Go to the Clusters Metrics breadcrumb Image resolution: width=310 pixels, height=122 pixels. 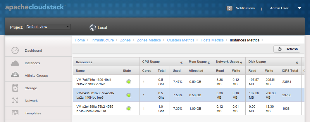tap(181, 40)
